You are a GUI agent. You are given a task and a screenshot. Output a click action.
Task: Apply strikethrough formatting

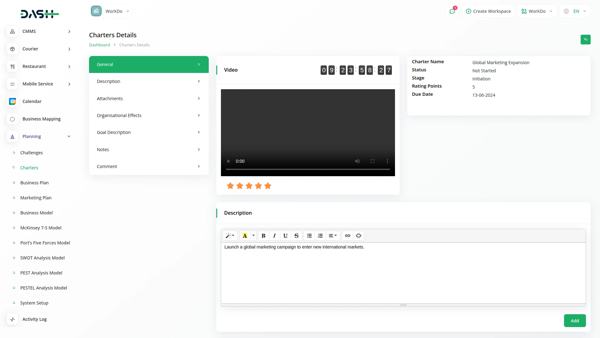pyautogui.click(x=296, y=236)
